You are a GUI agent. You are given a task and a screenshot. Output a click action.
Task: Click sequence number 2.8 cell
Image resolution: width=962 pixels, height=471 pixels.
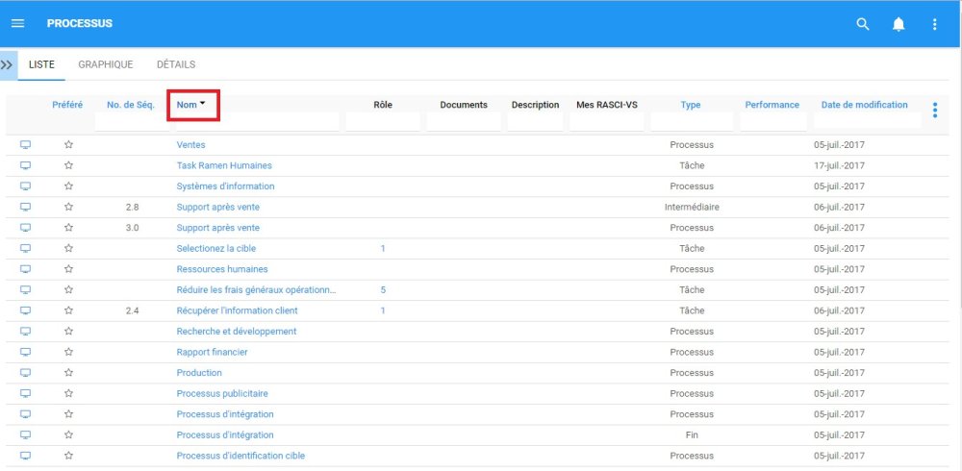pyautogui.click(x=132, y=207)
